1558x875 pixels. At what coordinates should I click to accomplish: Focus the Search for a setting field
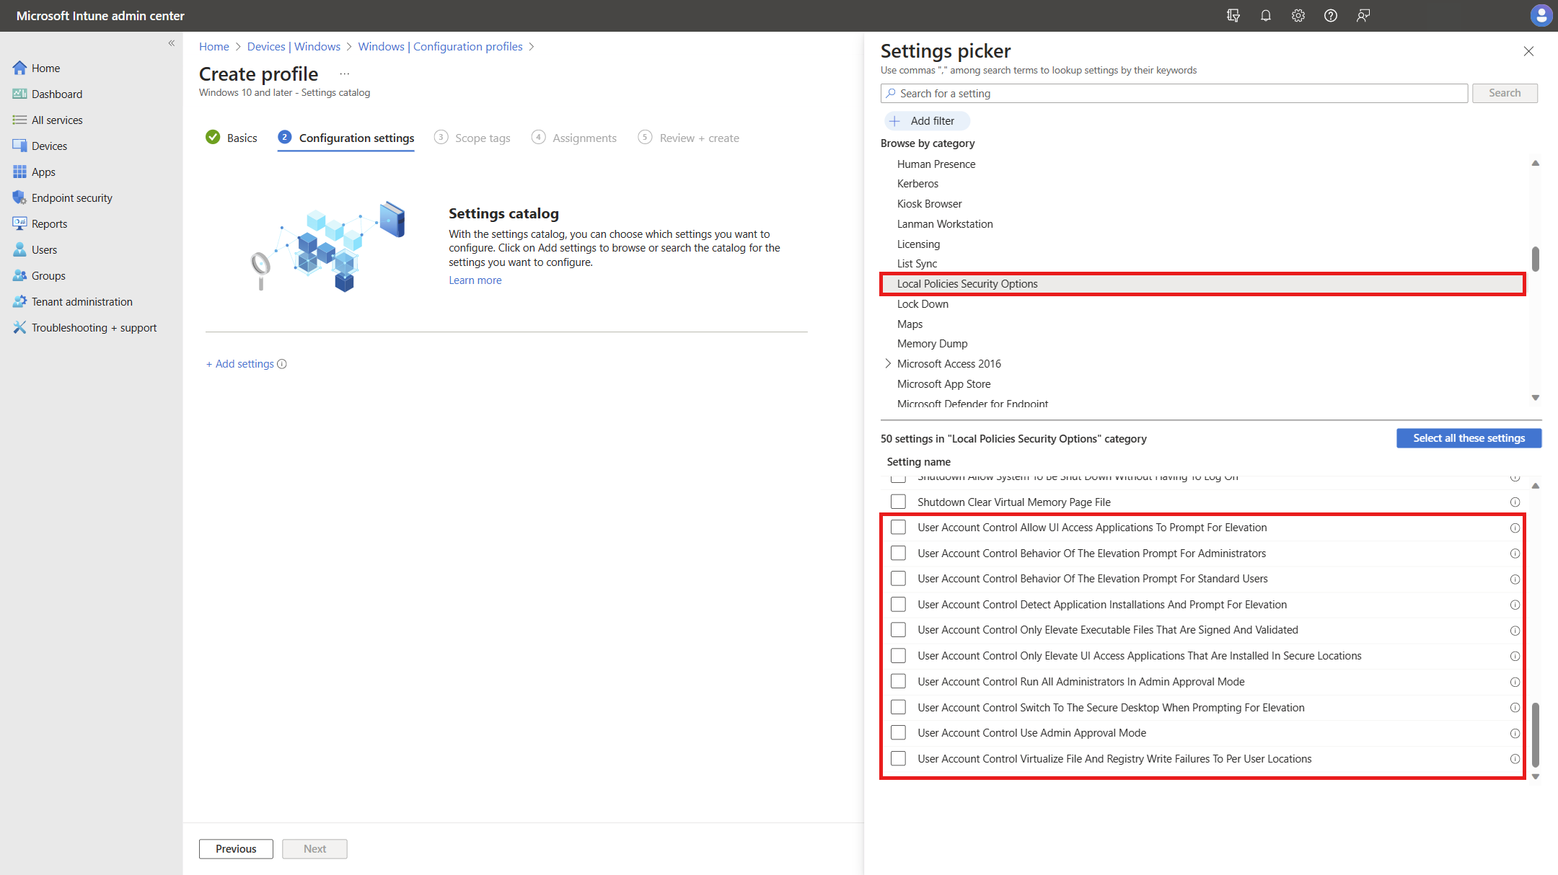click(1176, 94)
